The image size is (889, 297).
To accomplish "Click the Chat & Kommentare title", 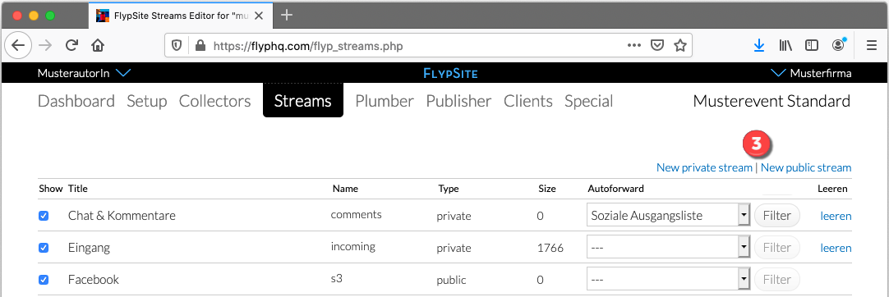I will [x=122, y=216].
